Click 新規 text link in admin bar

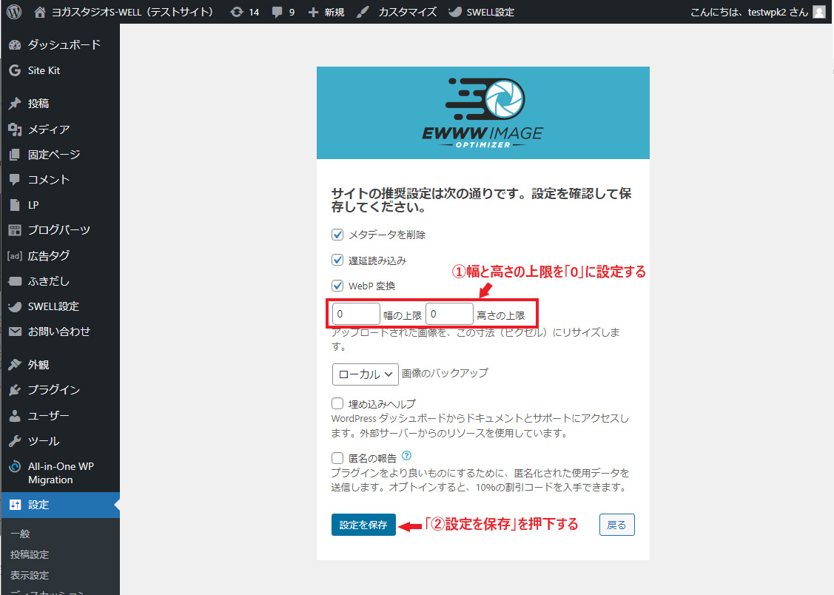pos(334,12)
